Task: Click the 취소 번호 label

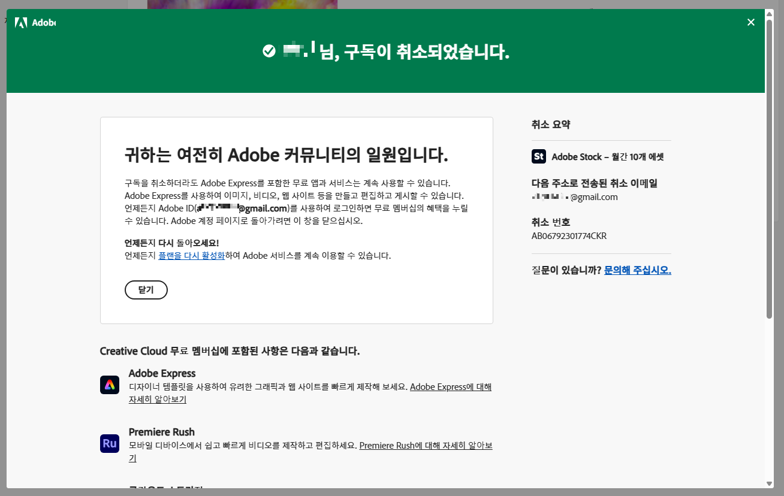Action: tap(551, 222)
